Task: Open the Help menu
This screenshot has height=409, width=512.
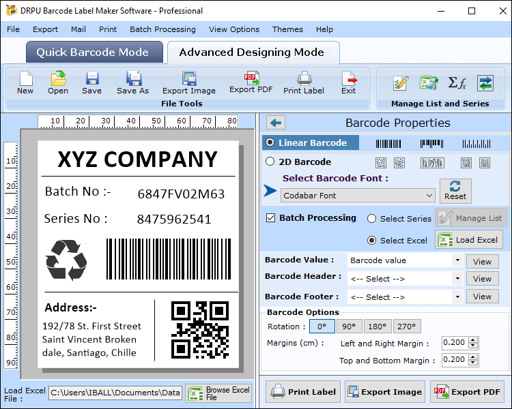Action: pos(324,29)
